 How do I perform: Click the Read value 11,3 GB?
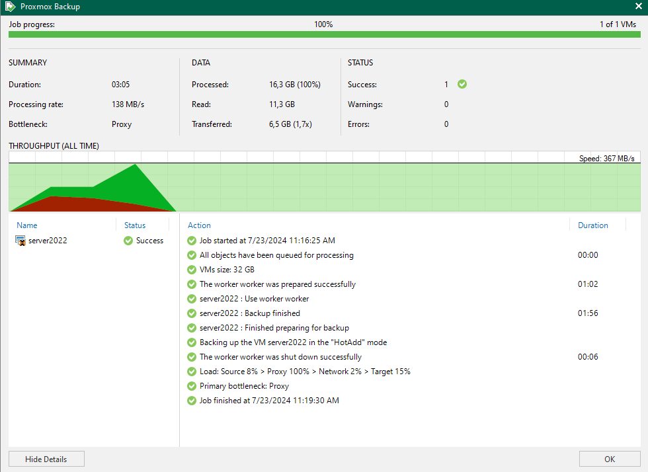coord(282,104)
